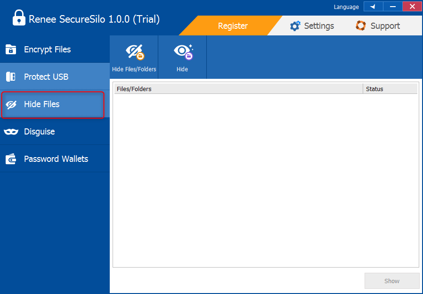This screenshot has width=423, height=294.
Task: Click the Hide eye toolbar icon
Action: 183,52
